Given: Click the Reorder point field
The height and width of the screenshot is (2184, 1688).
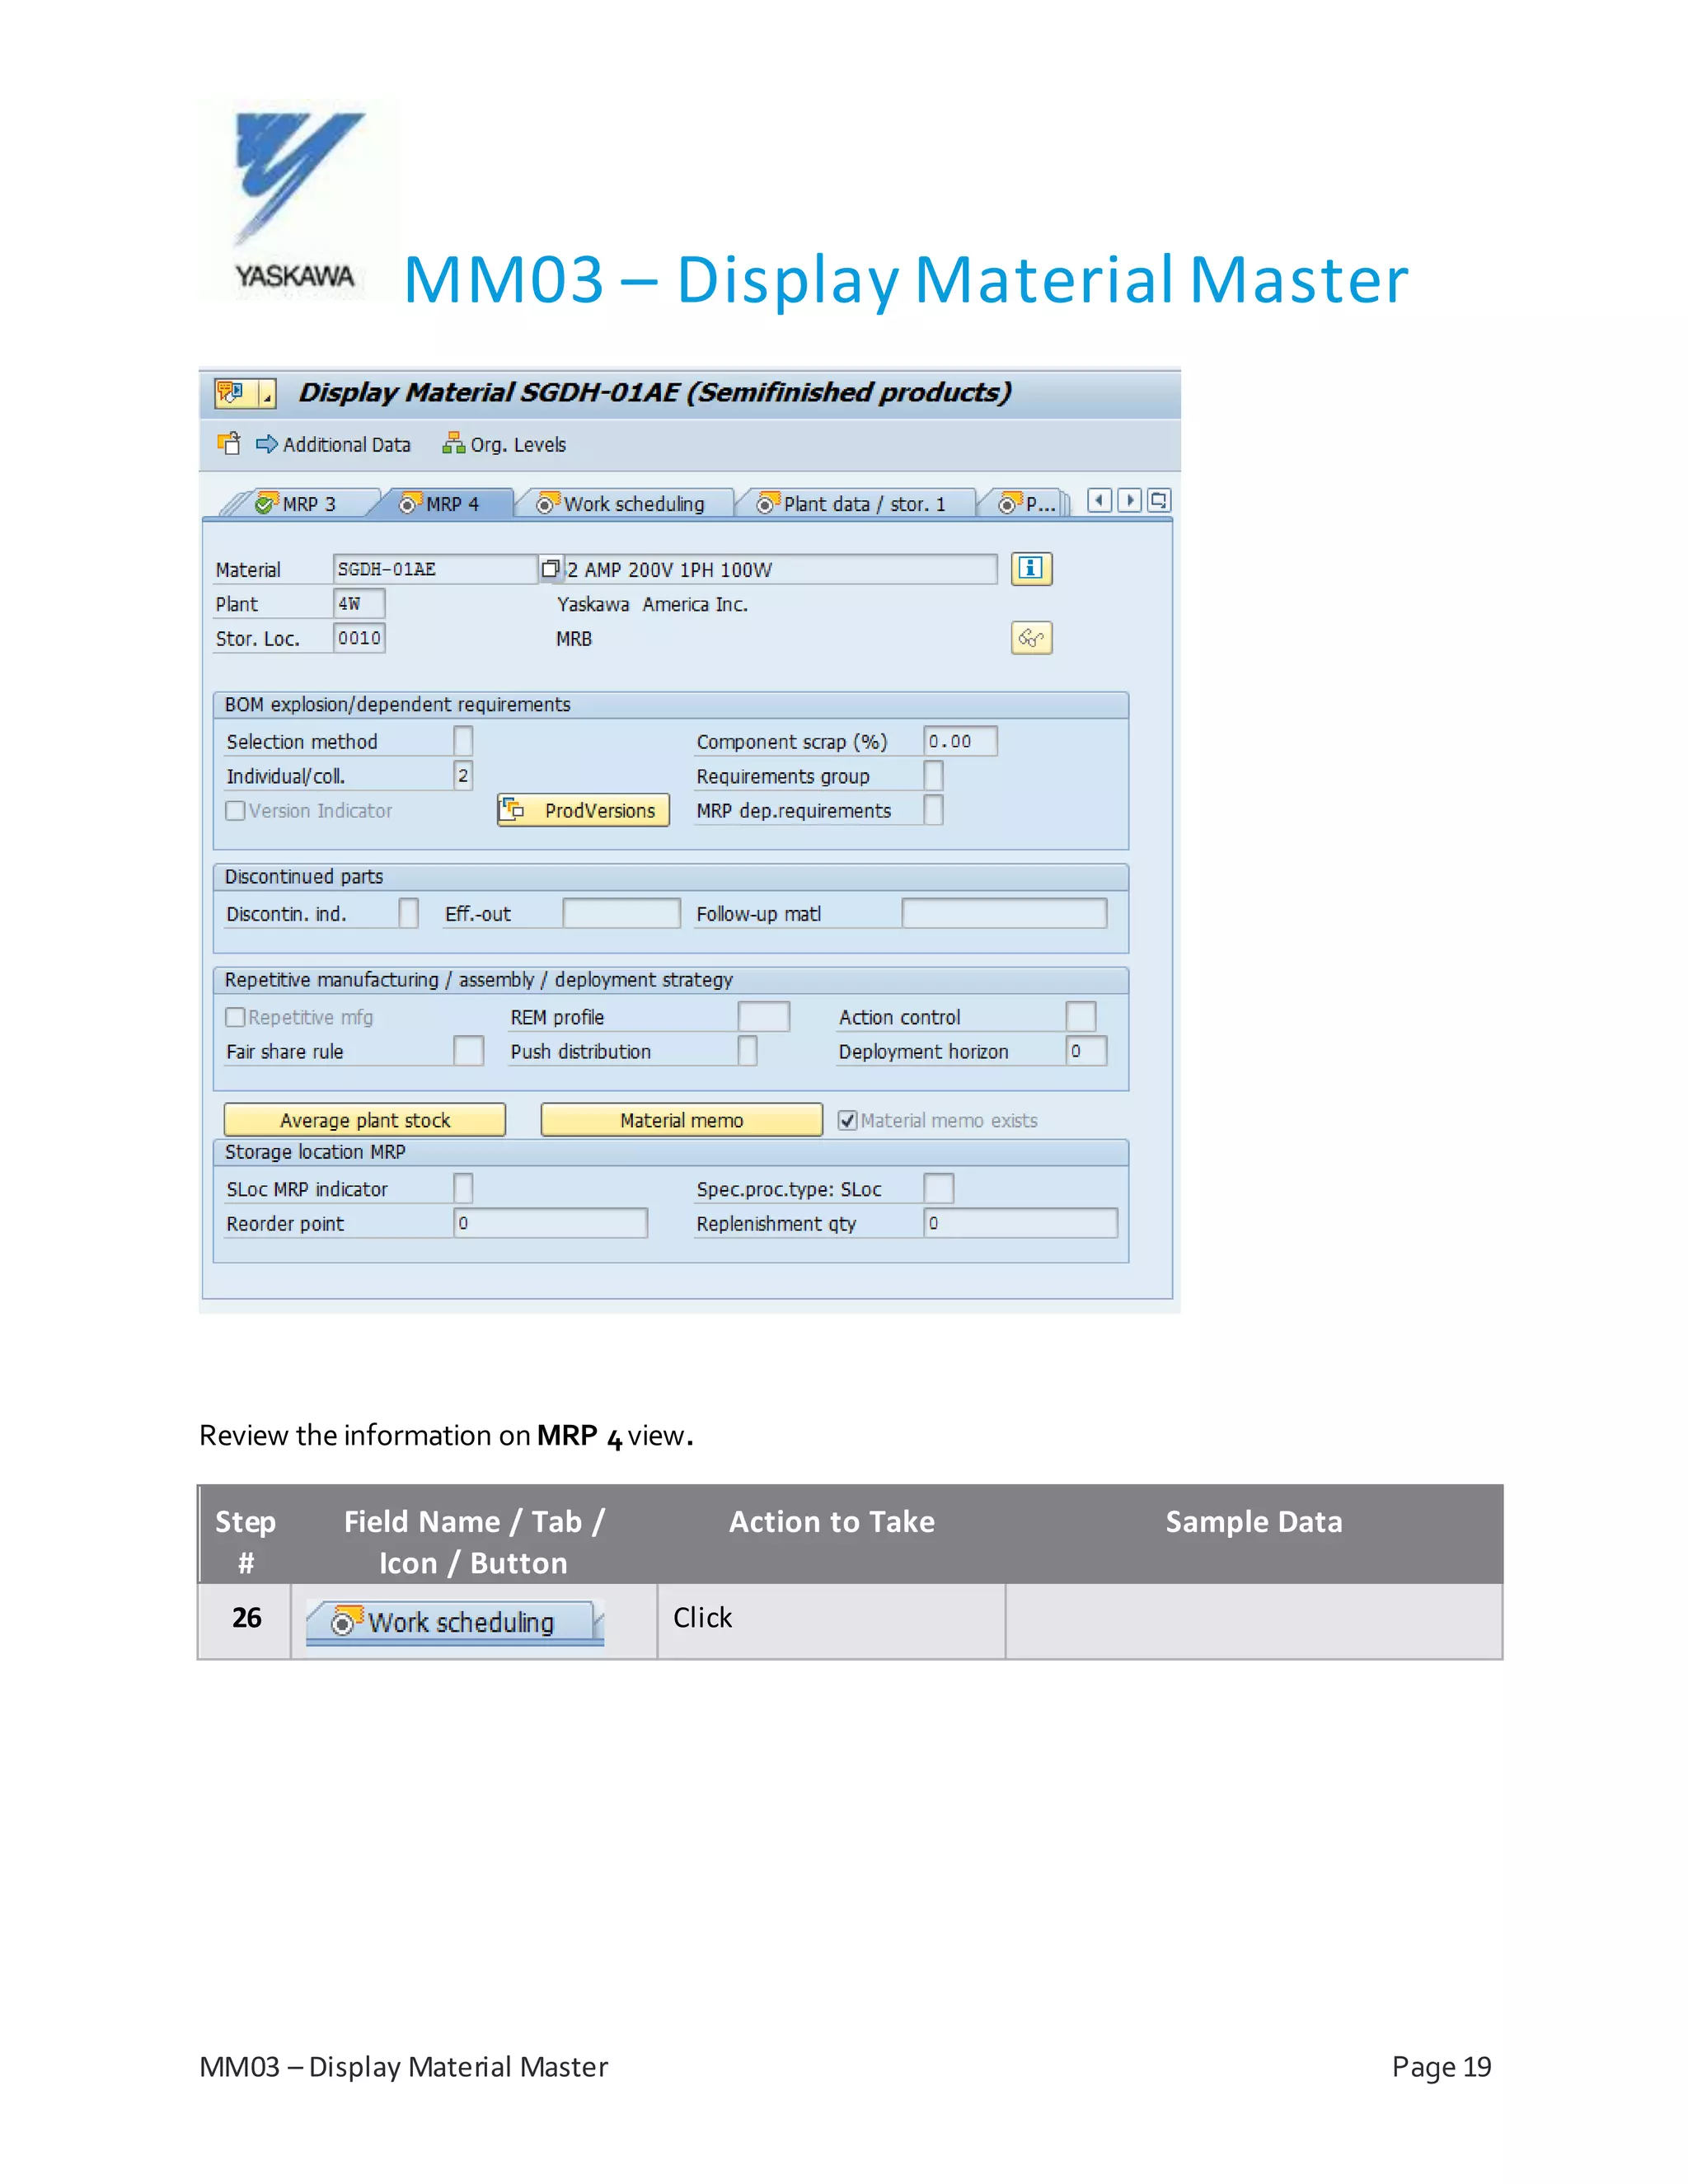Looking at the screenshot, I should click(551, 1223).
